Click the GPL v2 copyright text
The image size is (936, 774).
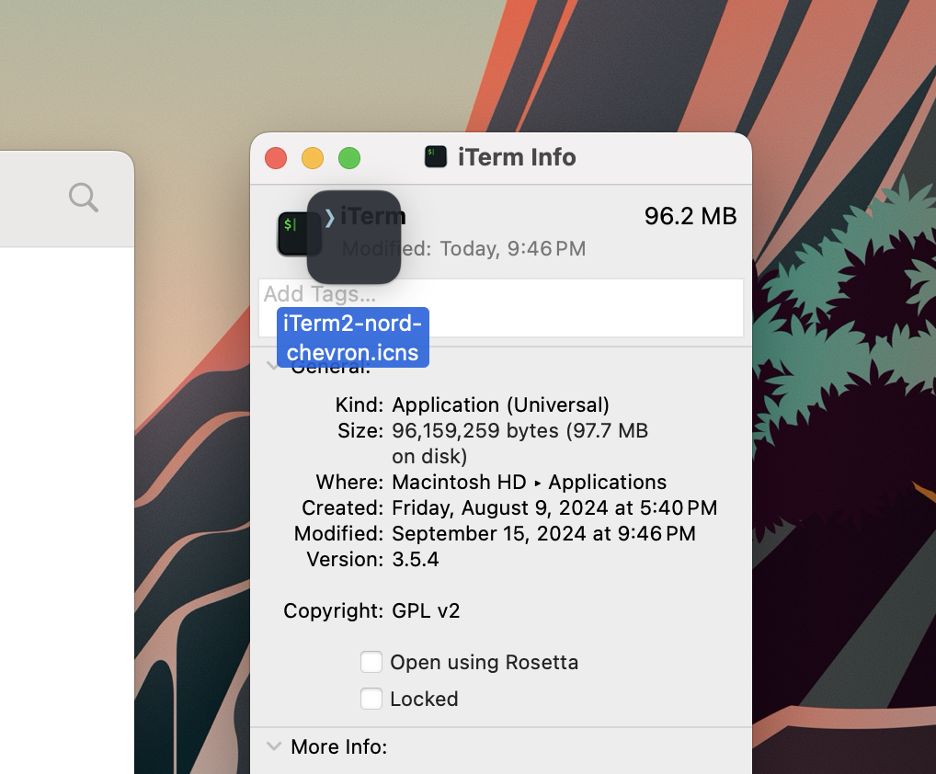click(x=426, y=610)
